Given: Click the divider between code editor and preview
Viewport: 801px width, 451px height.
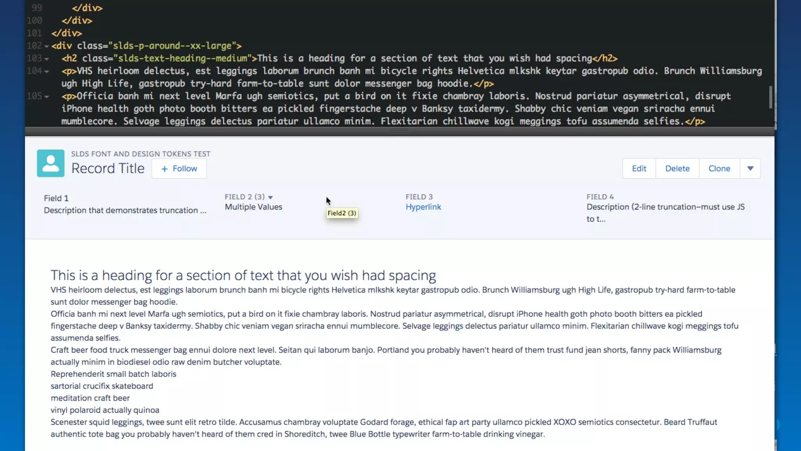Looking at the screenshot, I should [x=399, y=131].
